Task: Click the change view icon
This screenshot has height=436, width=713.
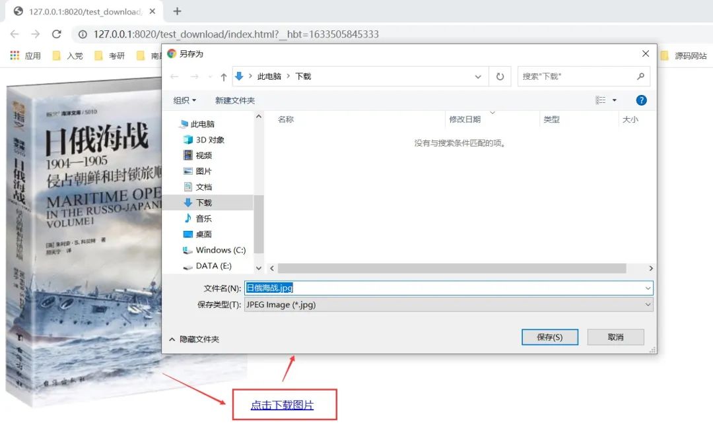Action: click(x=601, y=100)
